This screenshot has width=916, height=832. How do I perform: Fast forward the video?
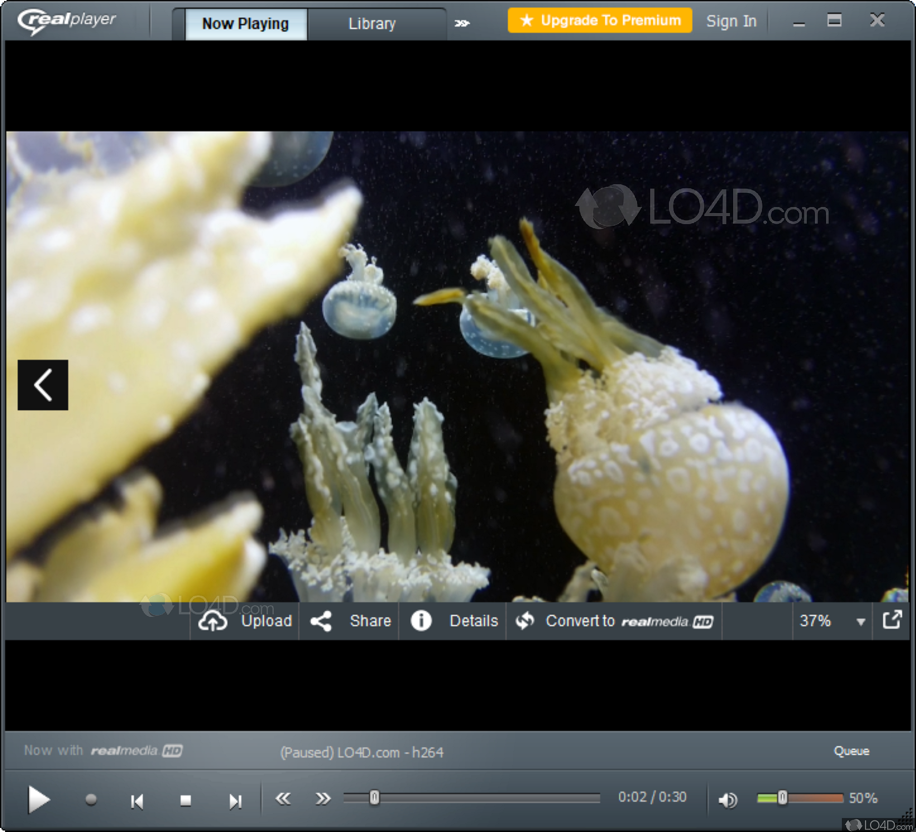pos(323,799)
